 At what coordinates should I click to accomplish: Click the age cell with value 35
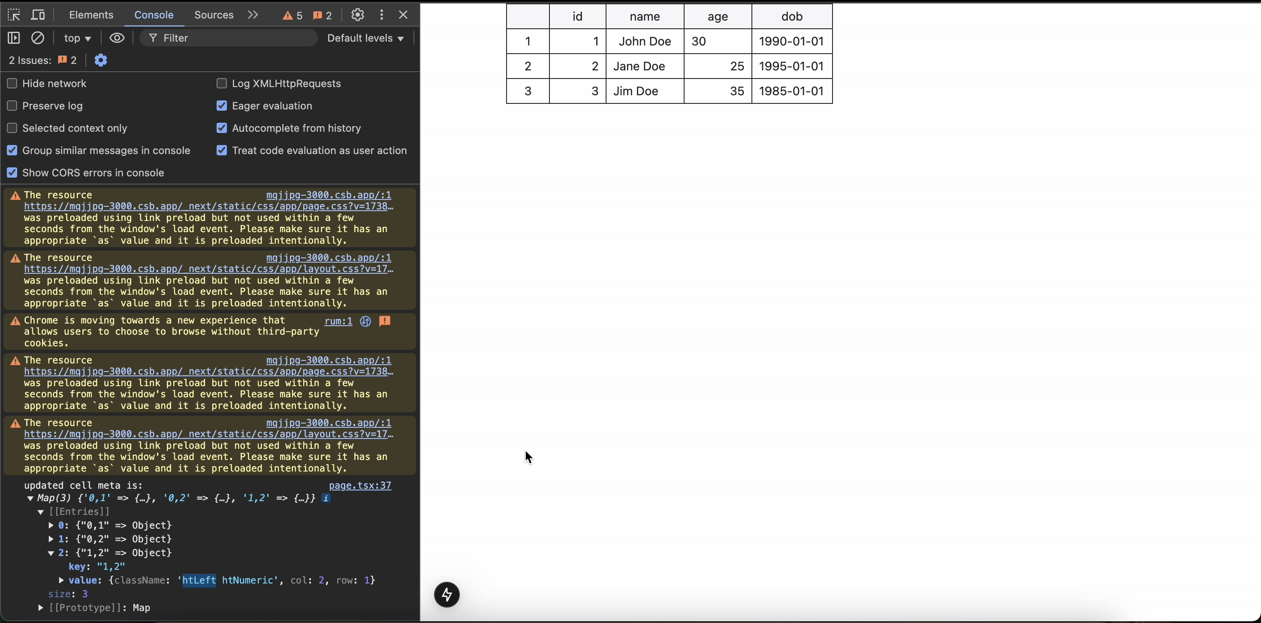point(718,91)
